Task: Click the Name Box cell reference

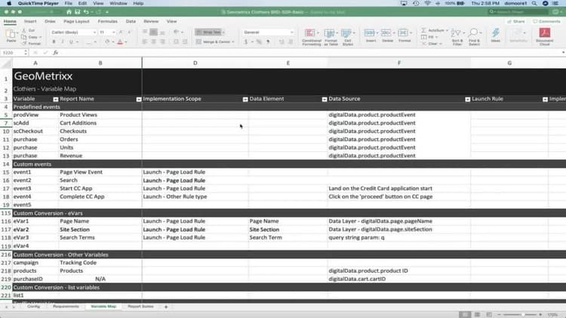Action: point(12,53)
